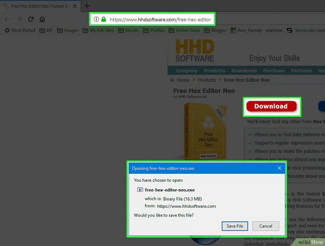
Task: Open site information icon in address bar
Action: pyautogui.click(x=96, y=19)
